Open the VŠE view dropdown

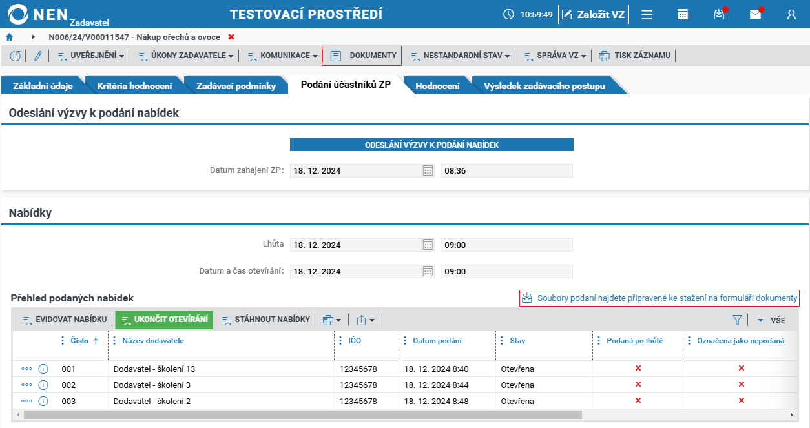click(771, 320)
